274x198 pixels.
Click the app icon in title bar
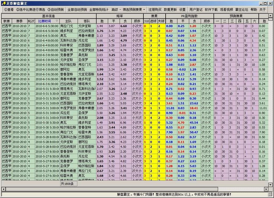point(3,3)
